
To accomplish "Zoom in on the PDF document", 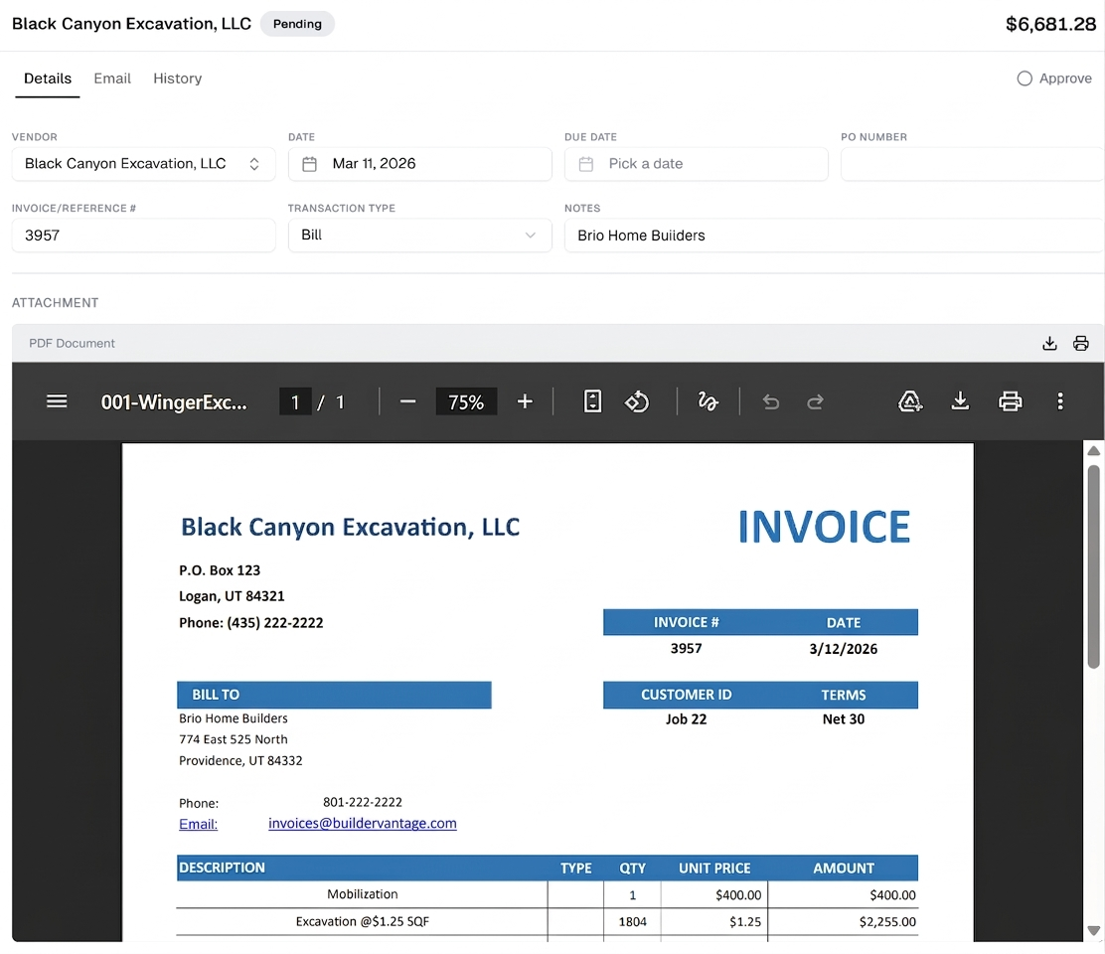I will (x=525, y=401).
